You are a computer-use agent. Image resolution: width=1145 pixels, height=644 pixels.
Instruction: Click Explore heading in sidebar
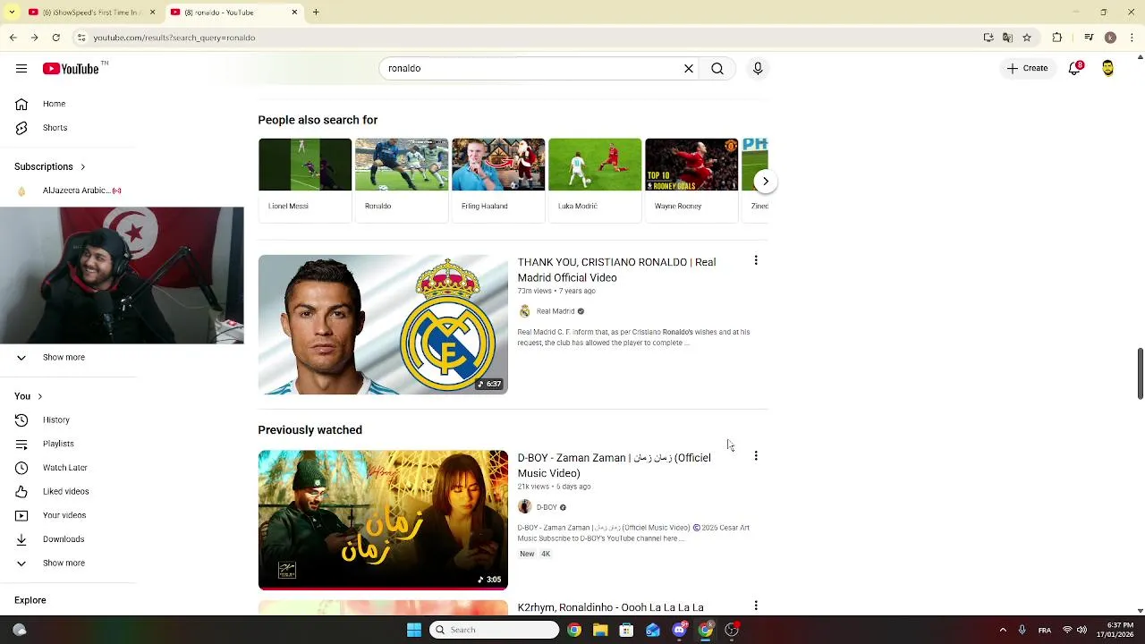pos(30,600)
